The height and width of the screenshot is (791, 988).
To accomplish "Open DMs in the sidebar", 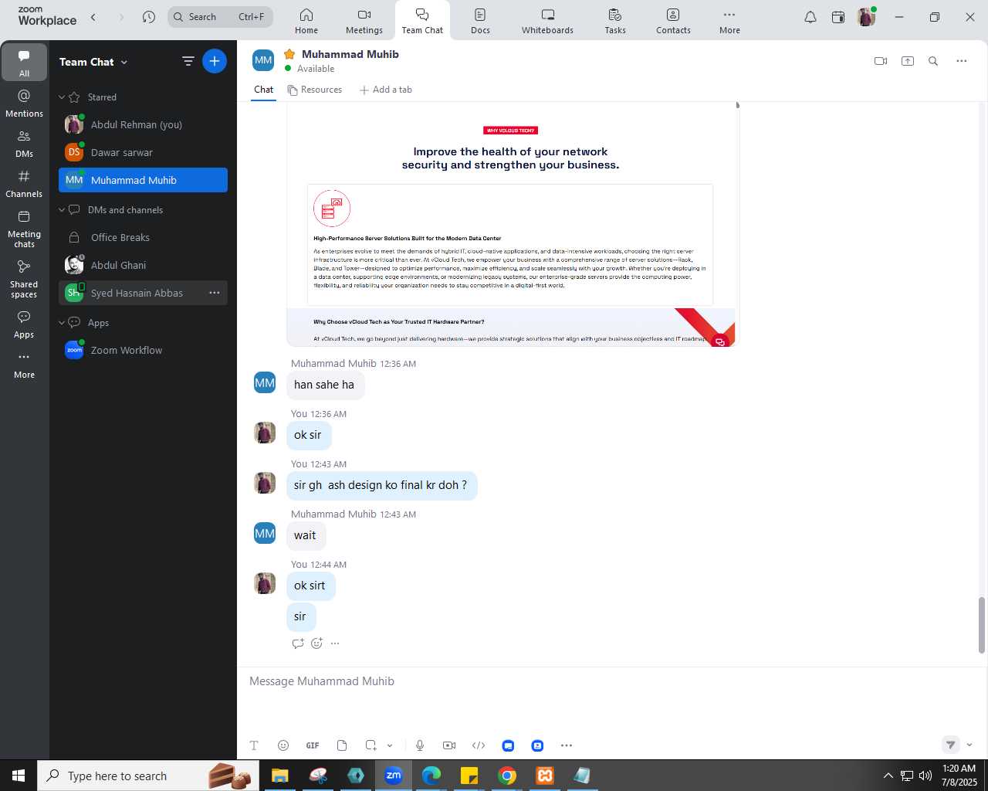I will coord(24,144).
